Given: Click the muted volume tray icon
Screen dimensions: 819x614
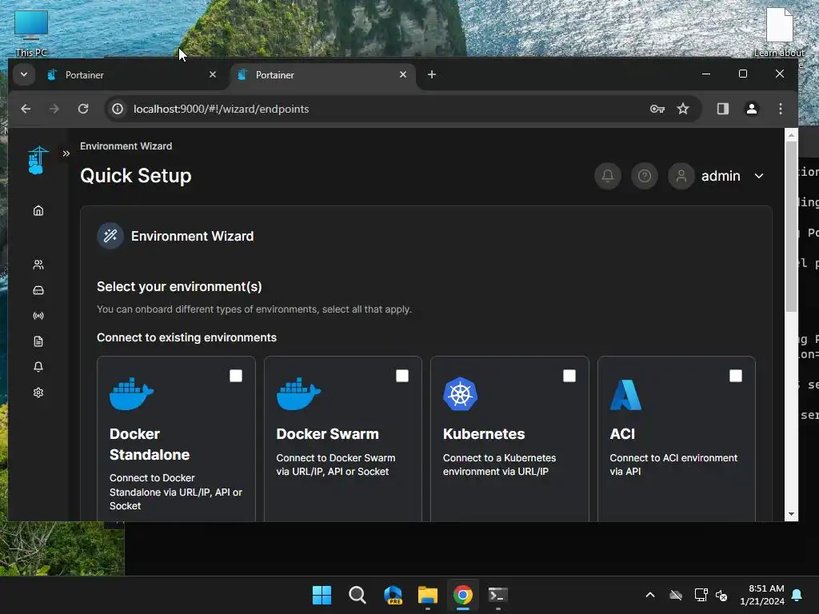Looking at the screenshot, I should pyautogui.click(x=721, y=595).
